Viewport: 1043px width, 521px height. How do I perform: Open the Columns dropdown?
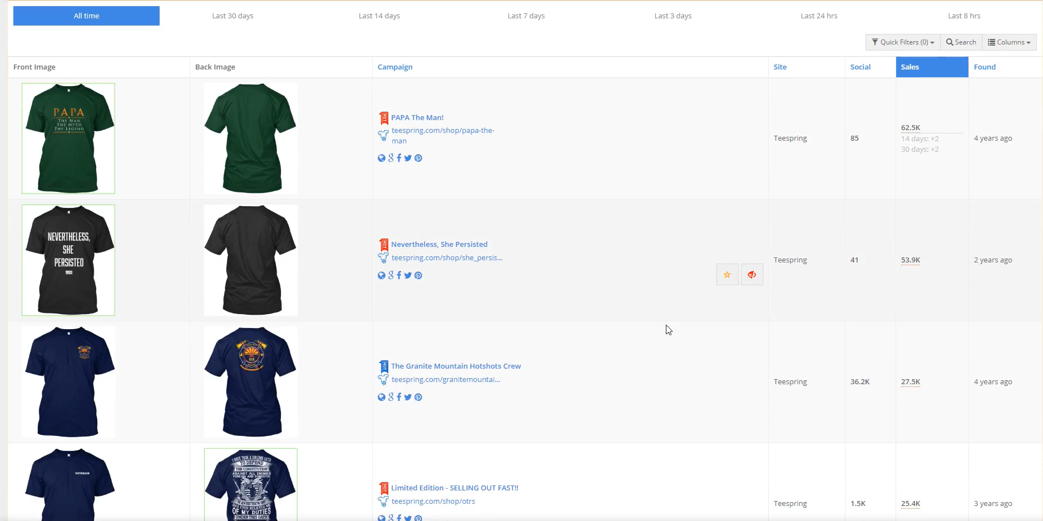tap(1009, 42)
